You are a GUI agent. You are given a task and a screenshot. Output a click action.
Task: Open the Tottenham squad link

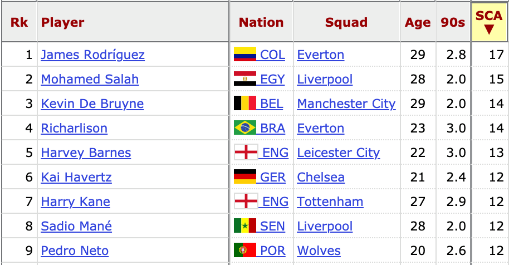[x=330, y=202]
